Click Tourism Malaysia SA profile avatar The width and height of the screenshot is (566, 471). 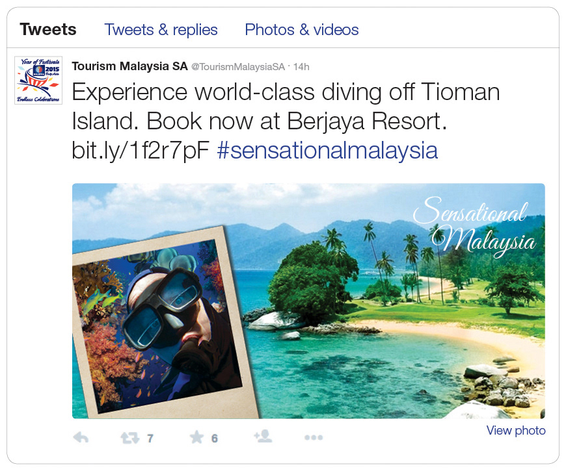click(38, 81)
